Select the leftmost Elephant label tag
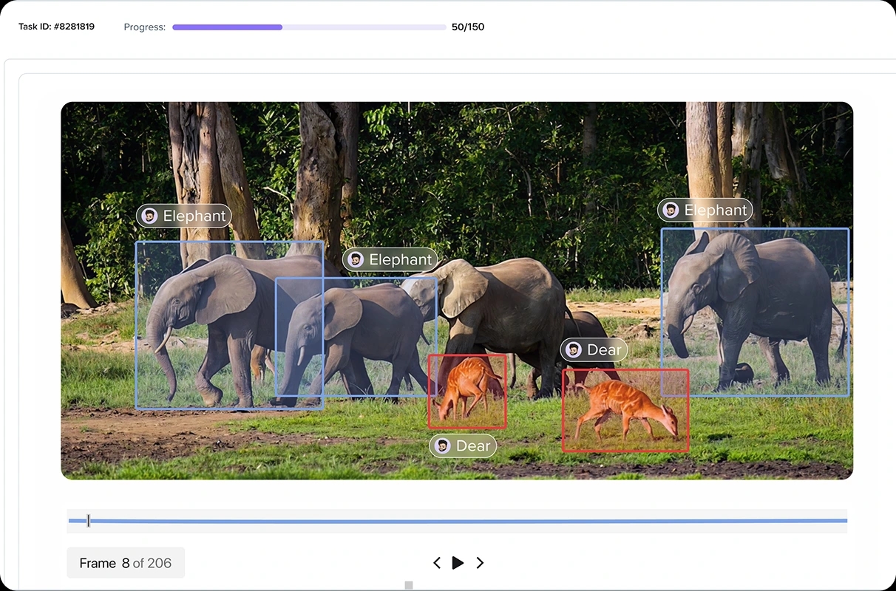896x591 pixels. point(184,216)
